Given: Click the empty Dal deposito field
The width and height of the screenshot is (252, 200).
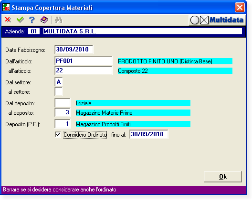Looking at the screenshot, I should (63, 103).
